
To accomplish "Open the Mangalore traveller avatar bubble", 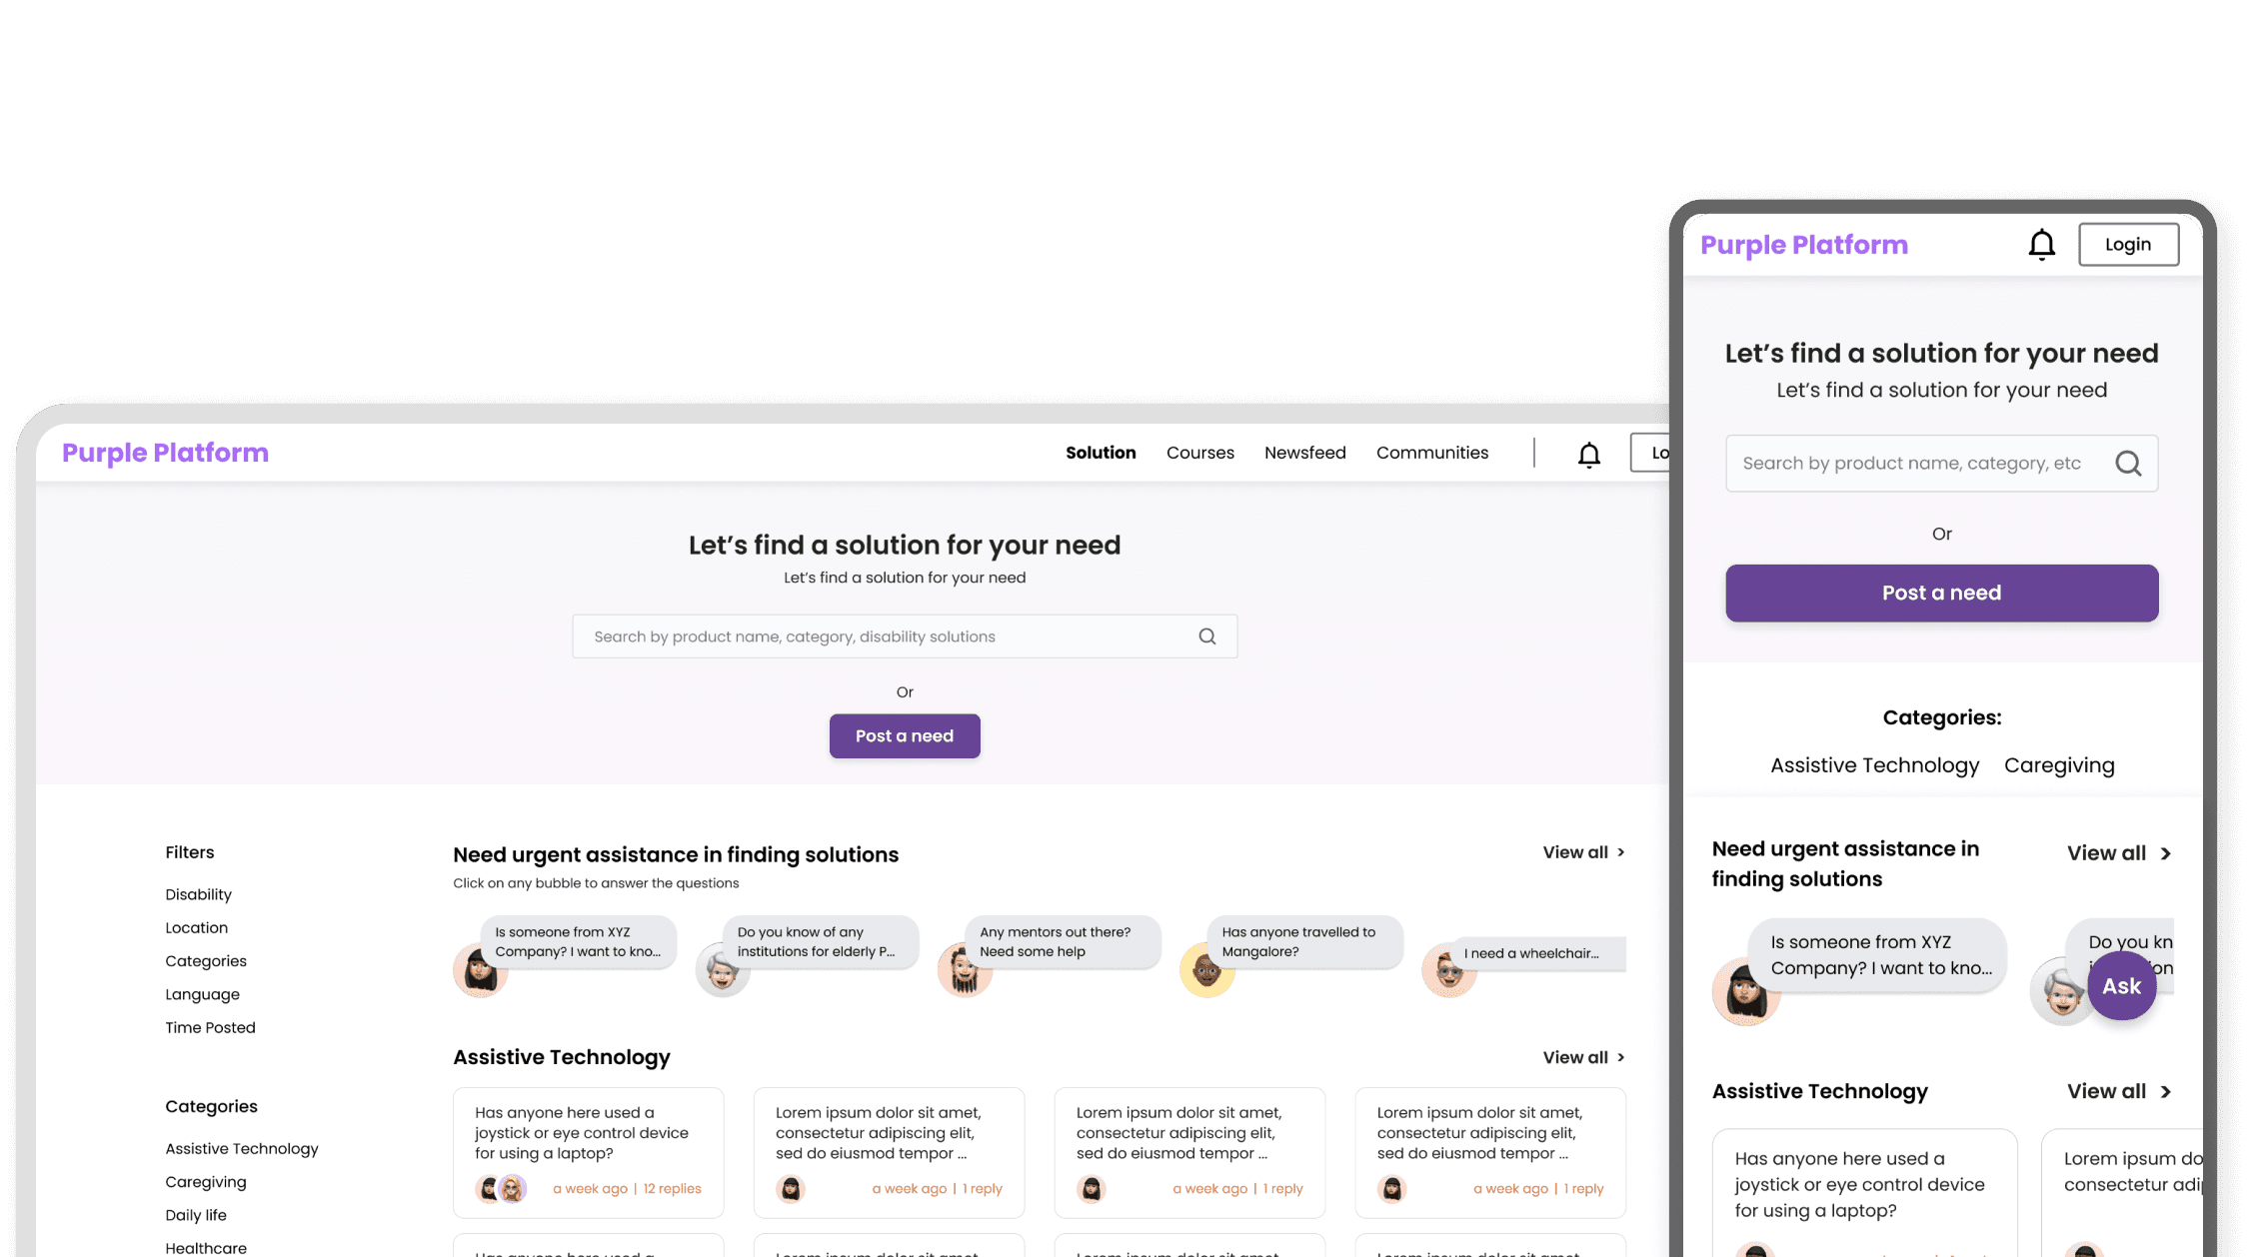I will coord(1206,970).
